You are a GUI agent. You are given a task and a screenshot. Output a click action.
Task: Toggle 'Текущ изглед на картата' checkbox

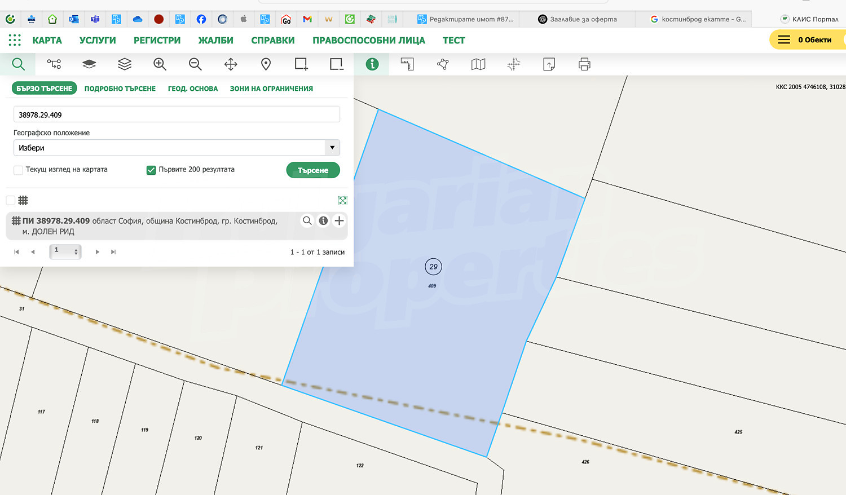click(18, 170)
